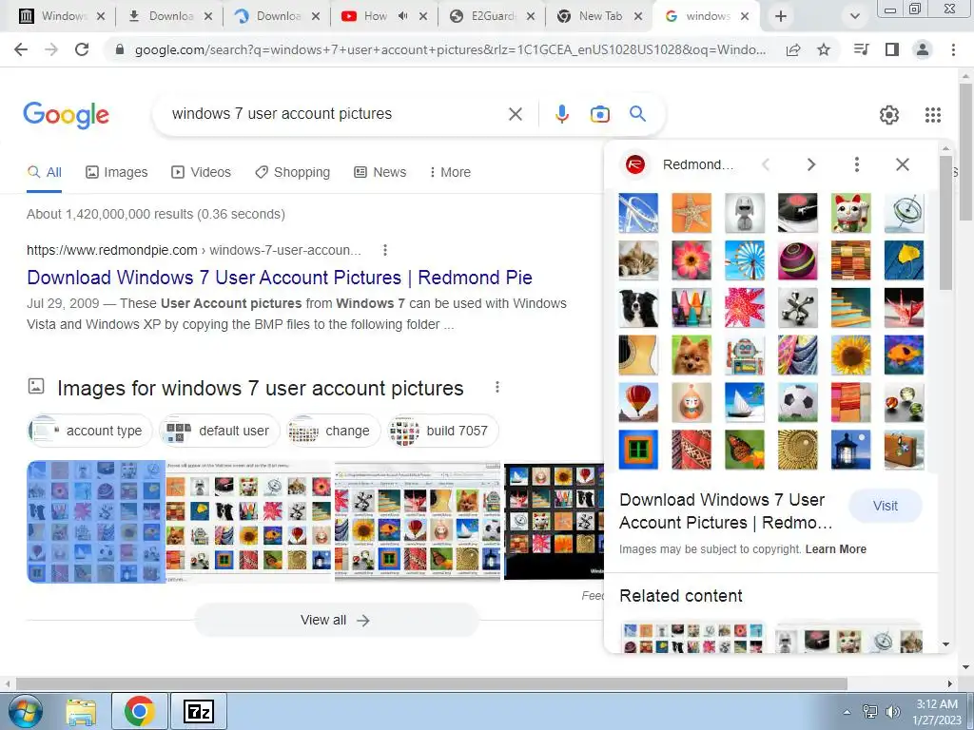
Task: Switch to the Images results tab
Action: coord(117,173)
